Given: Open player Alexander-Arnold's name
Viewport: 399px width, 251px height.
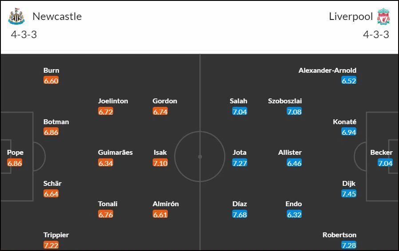Looking at the screenshot, I should pos(328,71).
